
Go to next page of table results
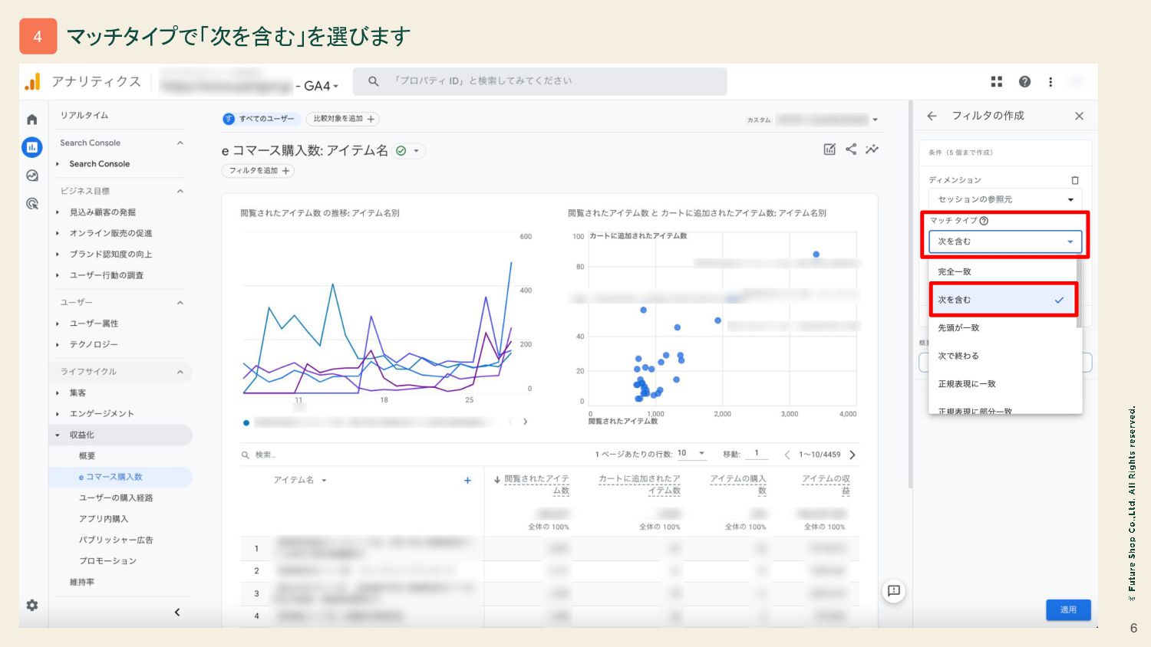click(853, 455)
